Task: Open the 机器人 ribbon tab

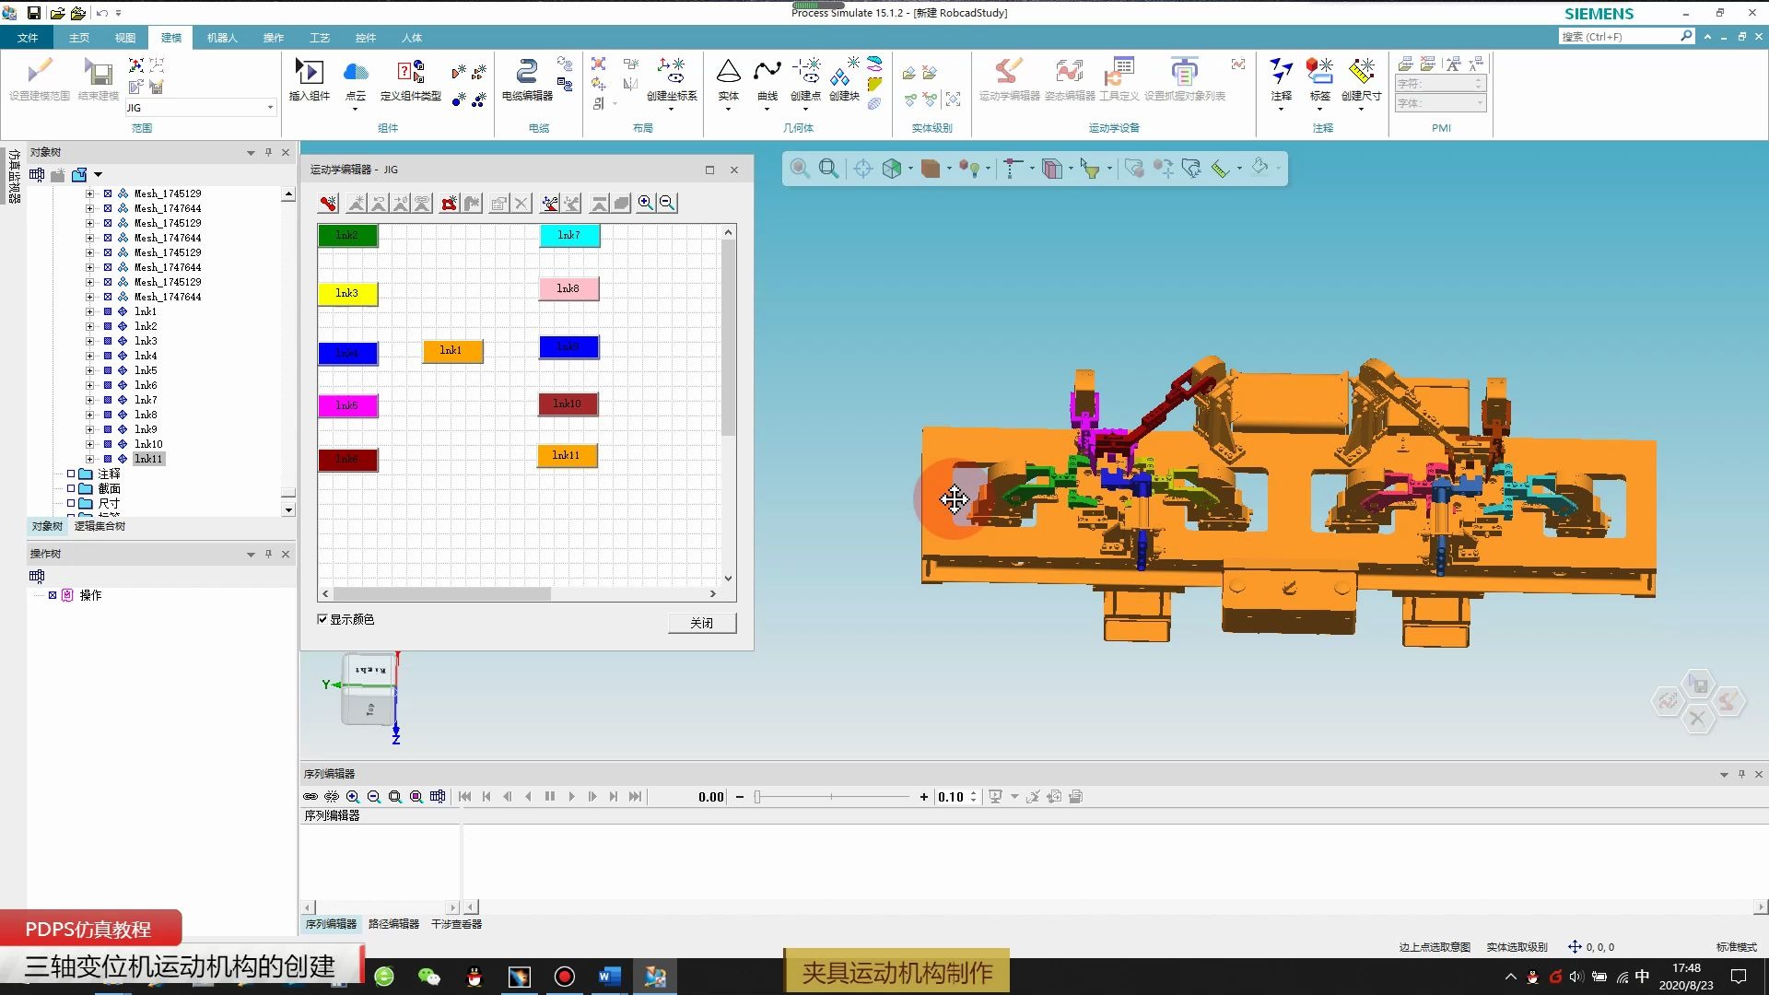Action: pyautogui.click(x=221, y=38)
